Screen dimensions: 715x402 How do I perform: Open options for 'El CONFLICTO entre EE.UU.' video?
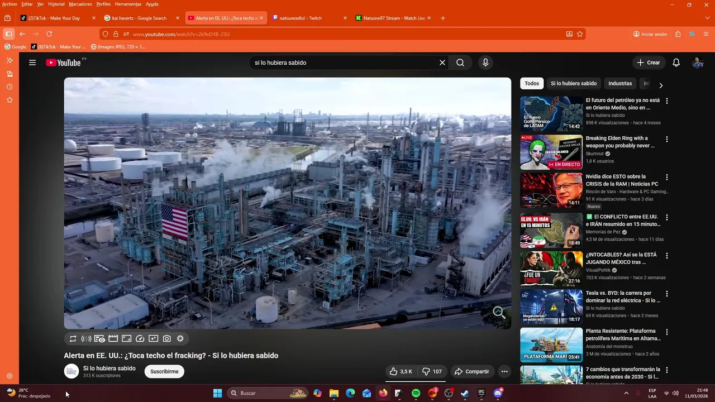click(666, 217)
